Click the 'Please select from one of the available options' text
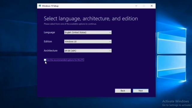Image resolution: width=192 pixels, height=108 pixels. pyautogui.click(x=70, y=24)
